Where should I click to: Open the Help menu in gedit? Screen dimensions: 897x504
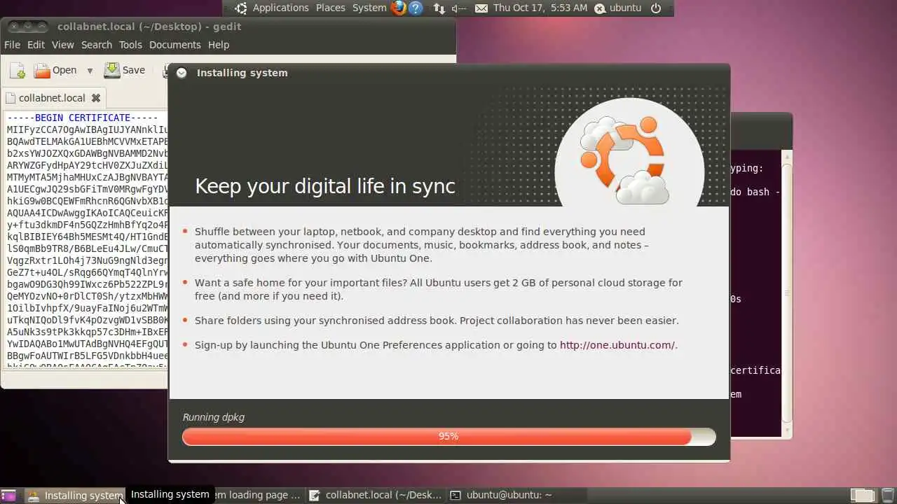[x=219, y=45]
